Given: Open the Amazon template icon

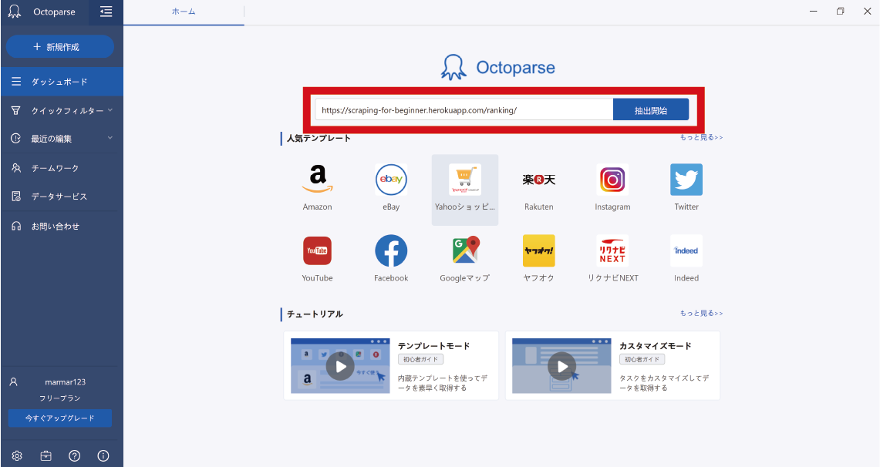Looking at the screenshot, I should [318, 180].
